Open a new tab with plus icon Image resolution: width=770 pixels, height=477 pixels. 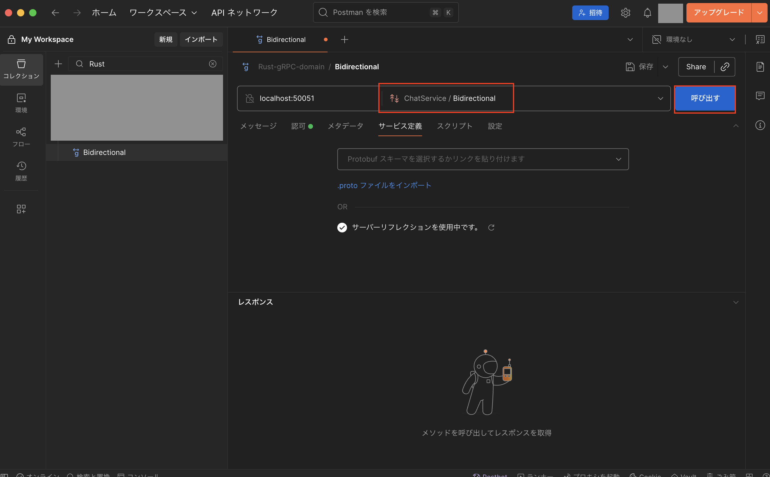[345, 39]
